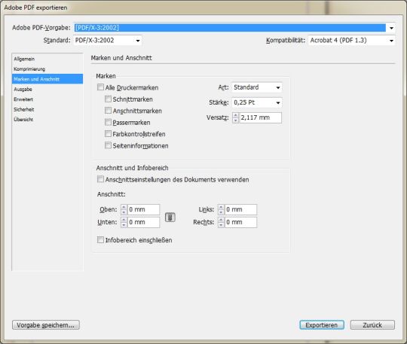Image resolution: width=407 pixels, height=344 pixels.
Task: Open the Kompatibilität dropdown
Action: coord(352,41)
